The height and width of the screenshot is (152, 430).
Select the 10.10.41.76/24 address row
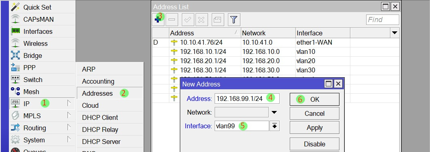[x=276, y=43]
